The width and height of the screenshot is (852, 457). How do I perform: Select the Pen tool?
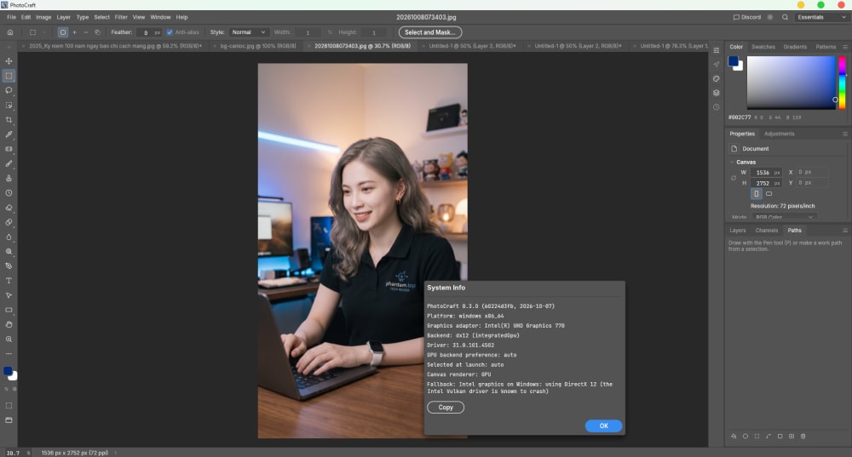coord(9,266)
